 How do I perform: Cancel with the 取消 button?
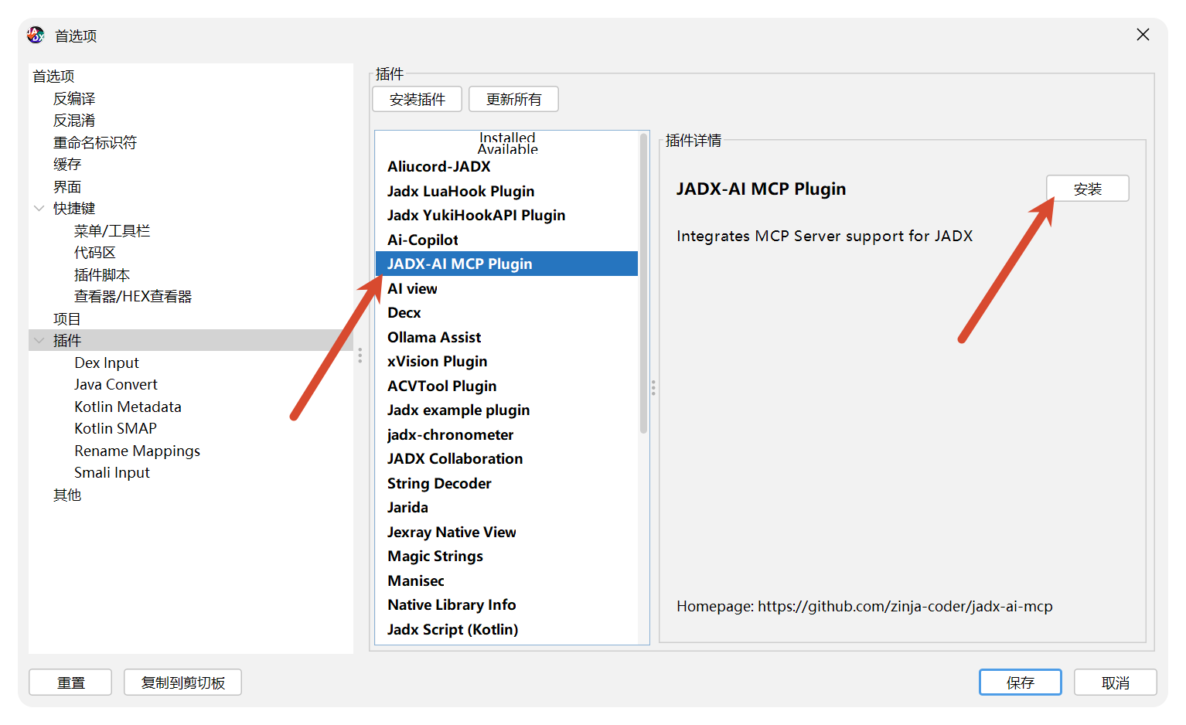tap(1116, 682)
